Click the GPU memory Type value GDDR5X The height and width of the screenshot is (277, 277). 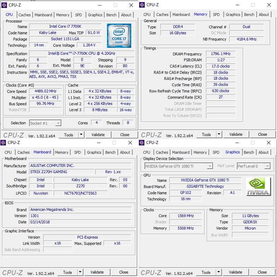click(250, 222)
